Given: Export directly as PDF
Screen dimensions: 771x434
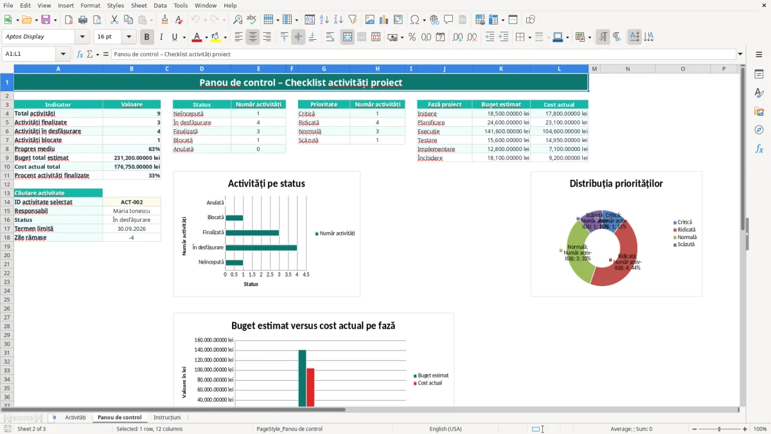Looking at the screenshot, I should pyautogui.click(x=69, y=20).
